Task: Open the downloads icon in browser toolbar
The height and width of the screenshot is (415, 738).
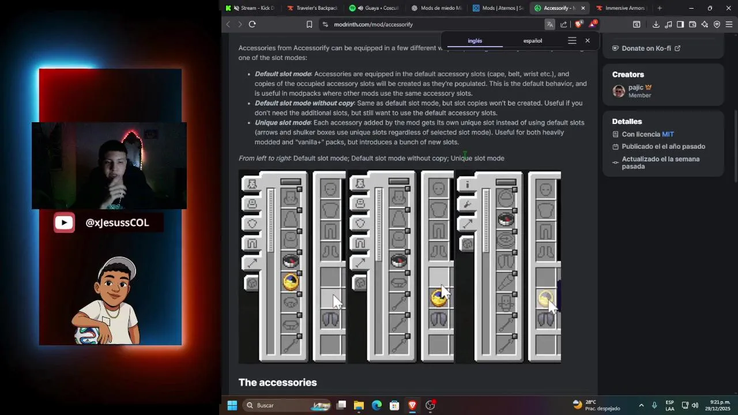Action: coord(656,24)
